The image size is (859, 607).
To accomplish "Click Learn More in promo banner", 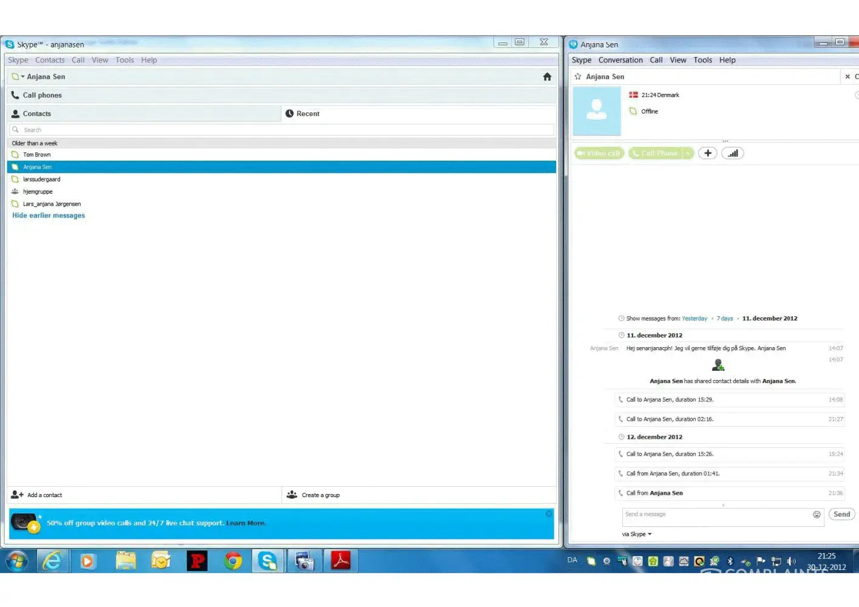I will [x=245, y=523].
